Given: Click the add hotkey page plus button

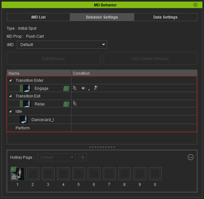Looking at the screenshot, I should point(83,157).
